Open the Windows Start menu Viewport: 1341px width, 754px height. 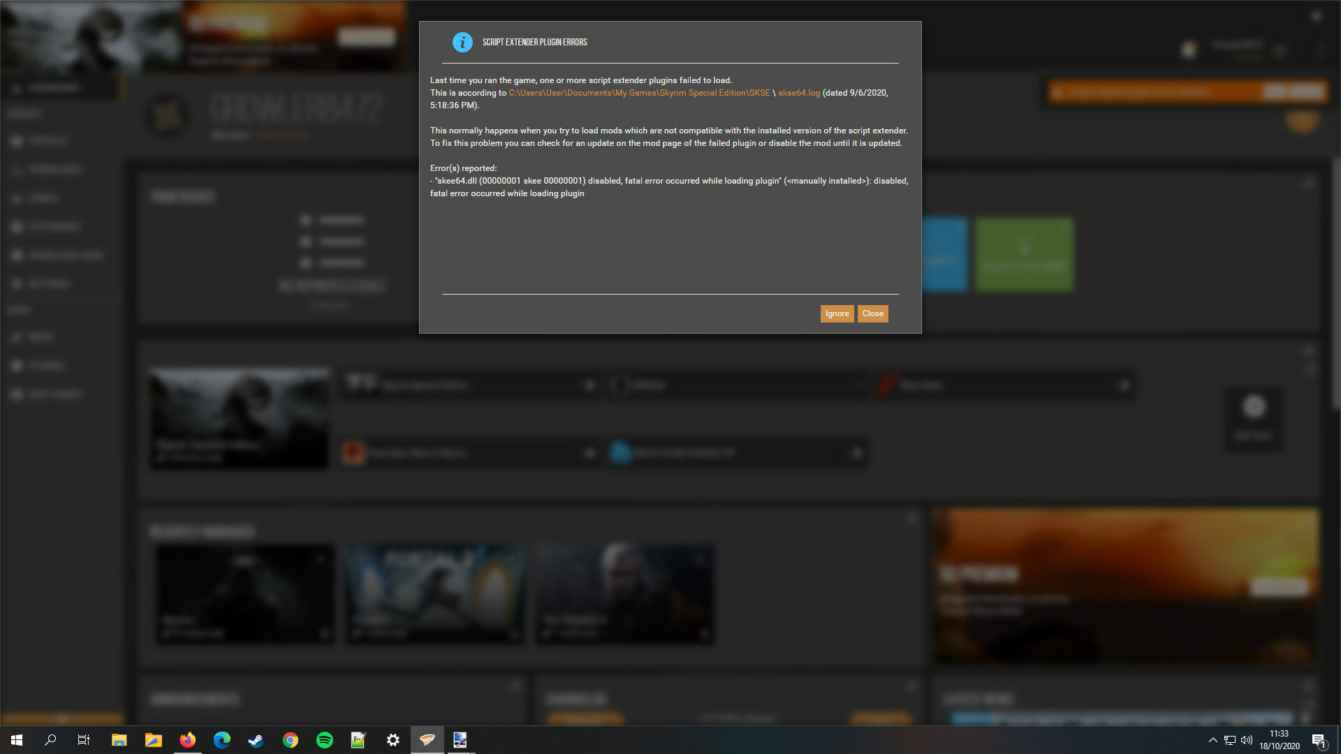[17, 740]
